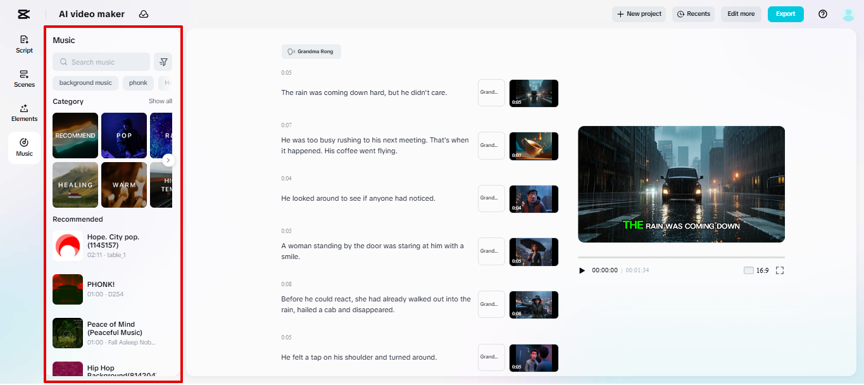Open the HEALING music category
Screen dimensions: 864x385
coord(75,185)
